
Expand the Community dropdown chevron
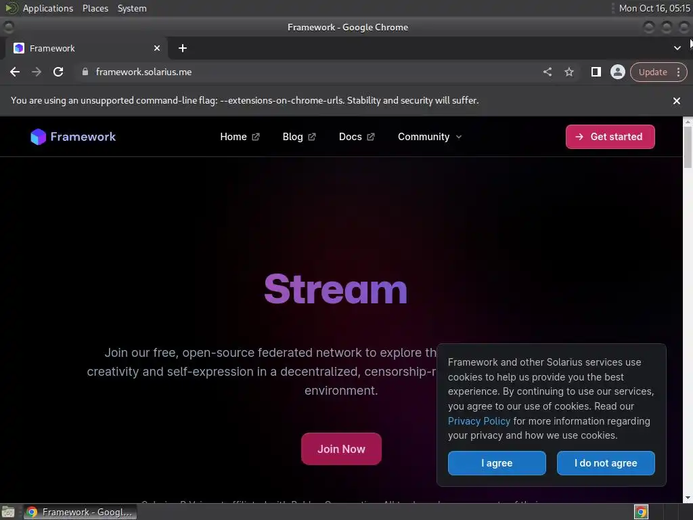459,137
